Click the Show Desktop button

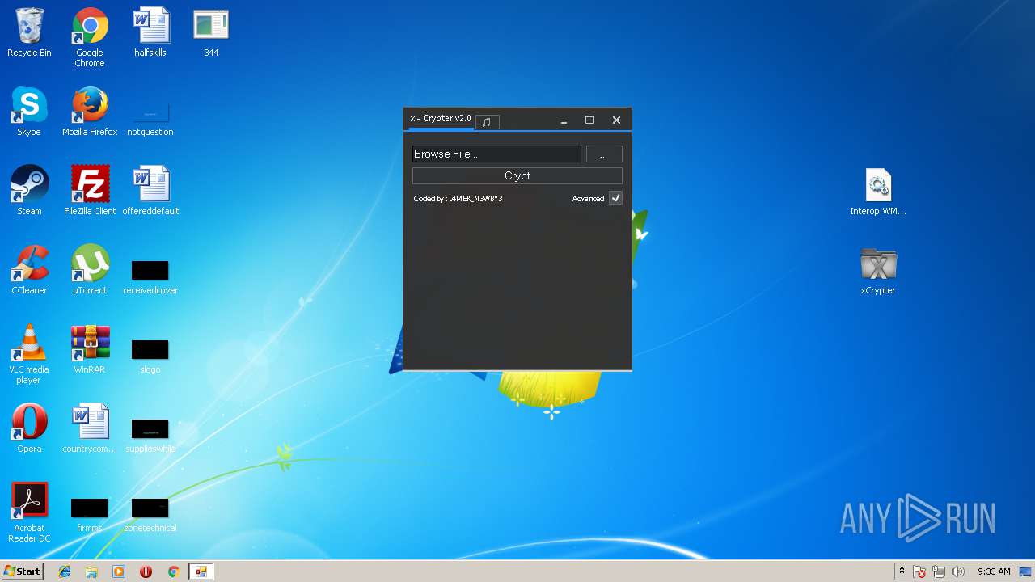[x=1027, y=571]
